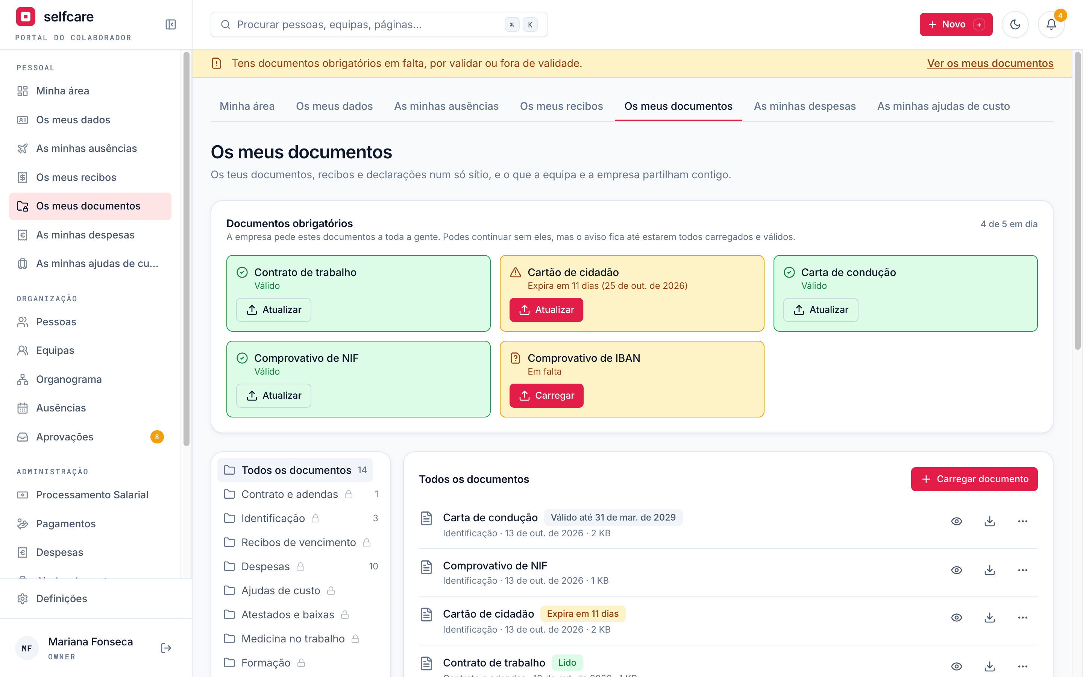This screenshot has height=677, width=1083.
Task: Select the Identificação folder
Action: point(301,519)
